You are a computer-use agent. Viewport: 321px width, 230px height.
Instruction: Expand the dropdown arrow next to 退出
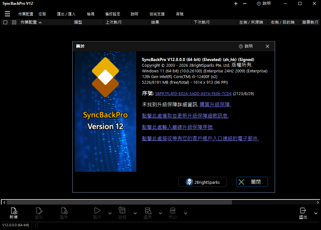316,213
